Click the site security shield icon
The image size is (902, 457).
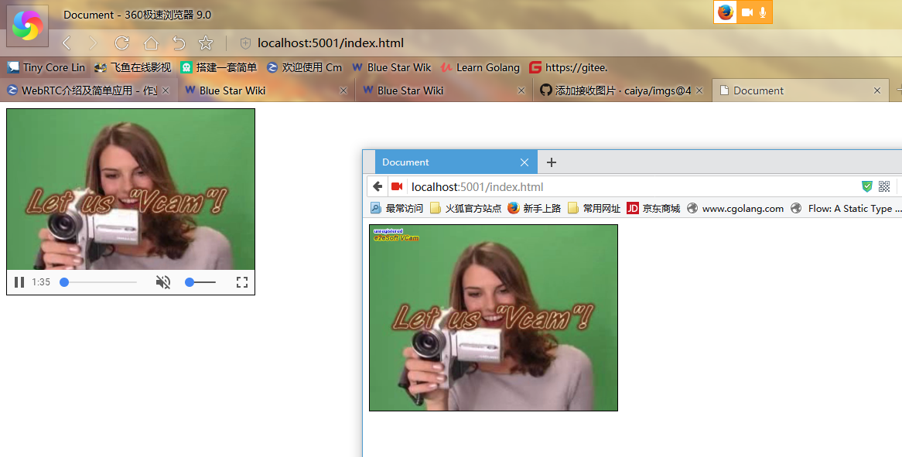(245, 43)
